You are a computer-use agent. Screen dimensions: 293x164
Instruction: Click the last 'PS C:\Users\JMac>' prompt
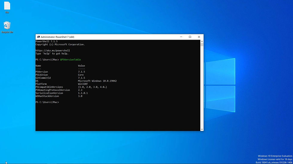47,102
